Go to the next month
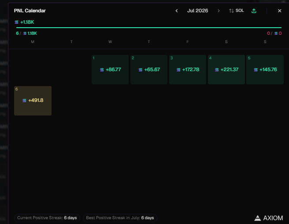This screenshot has height=224, width=289. click(219, 11)
